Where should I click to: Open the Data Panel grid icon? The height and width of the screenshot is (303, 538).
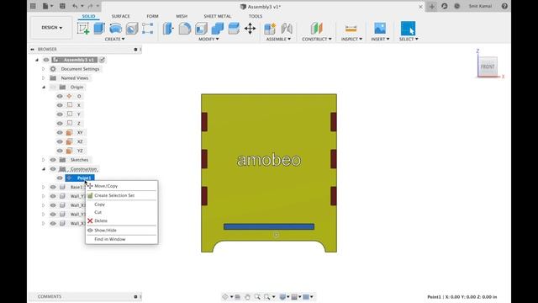point(33,6)
